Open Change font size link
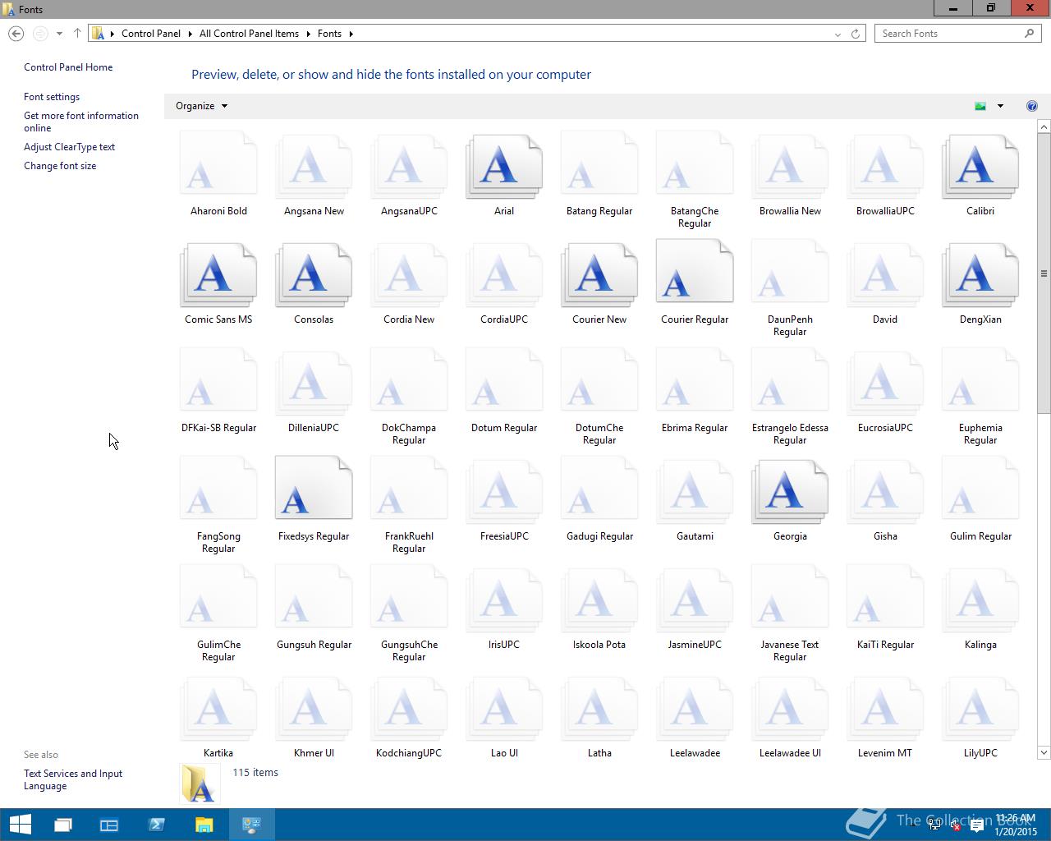The height and width of the screenshot is (841, 1051). pos(60,166)
